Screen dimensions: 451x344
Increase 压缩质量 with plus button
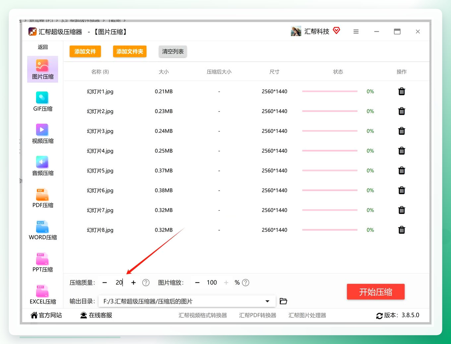[x=133, y=283]
